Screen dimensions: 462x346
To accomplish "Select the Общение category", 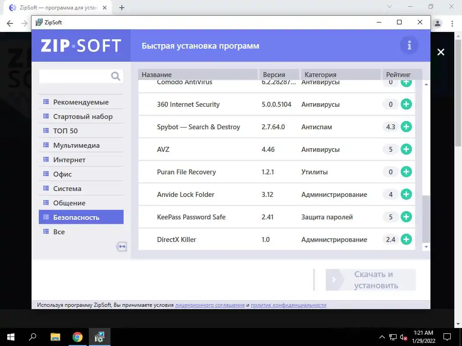I will pyautogui.click(x=81, y=203).
